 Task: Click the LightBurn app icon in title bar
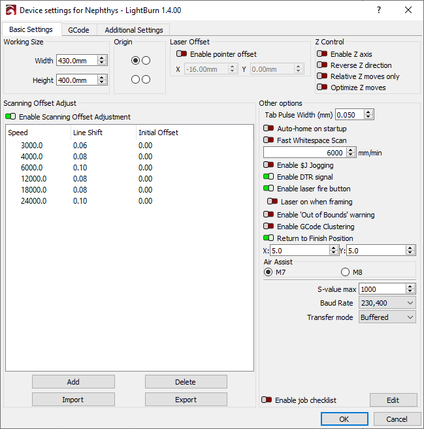tap(11, 10)
